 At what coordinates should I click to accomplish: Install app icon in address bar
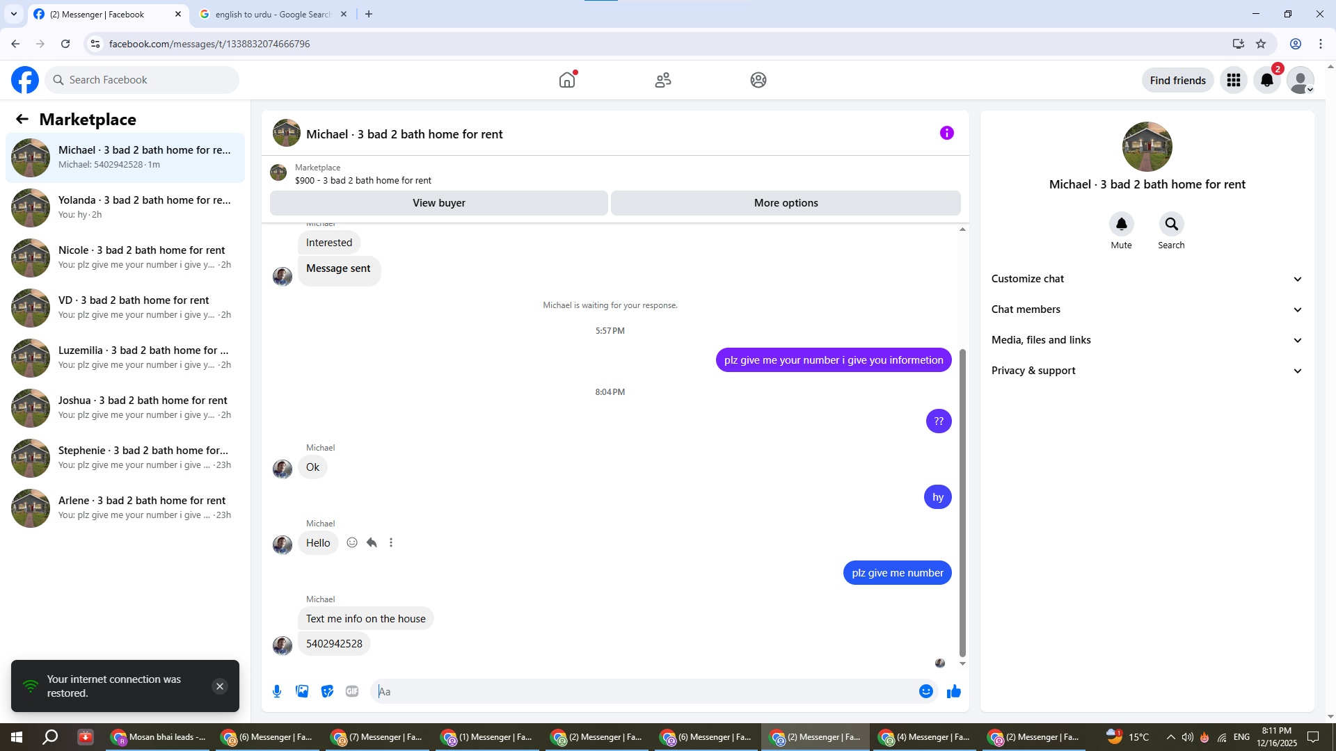(1239, 44)
